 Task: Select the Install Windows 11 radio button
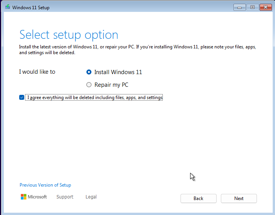(89, 72)
